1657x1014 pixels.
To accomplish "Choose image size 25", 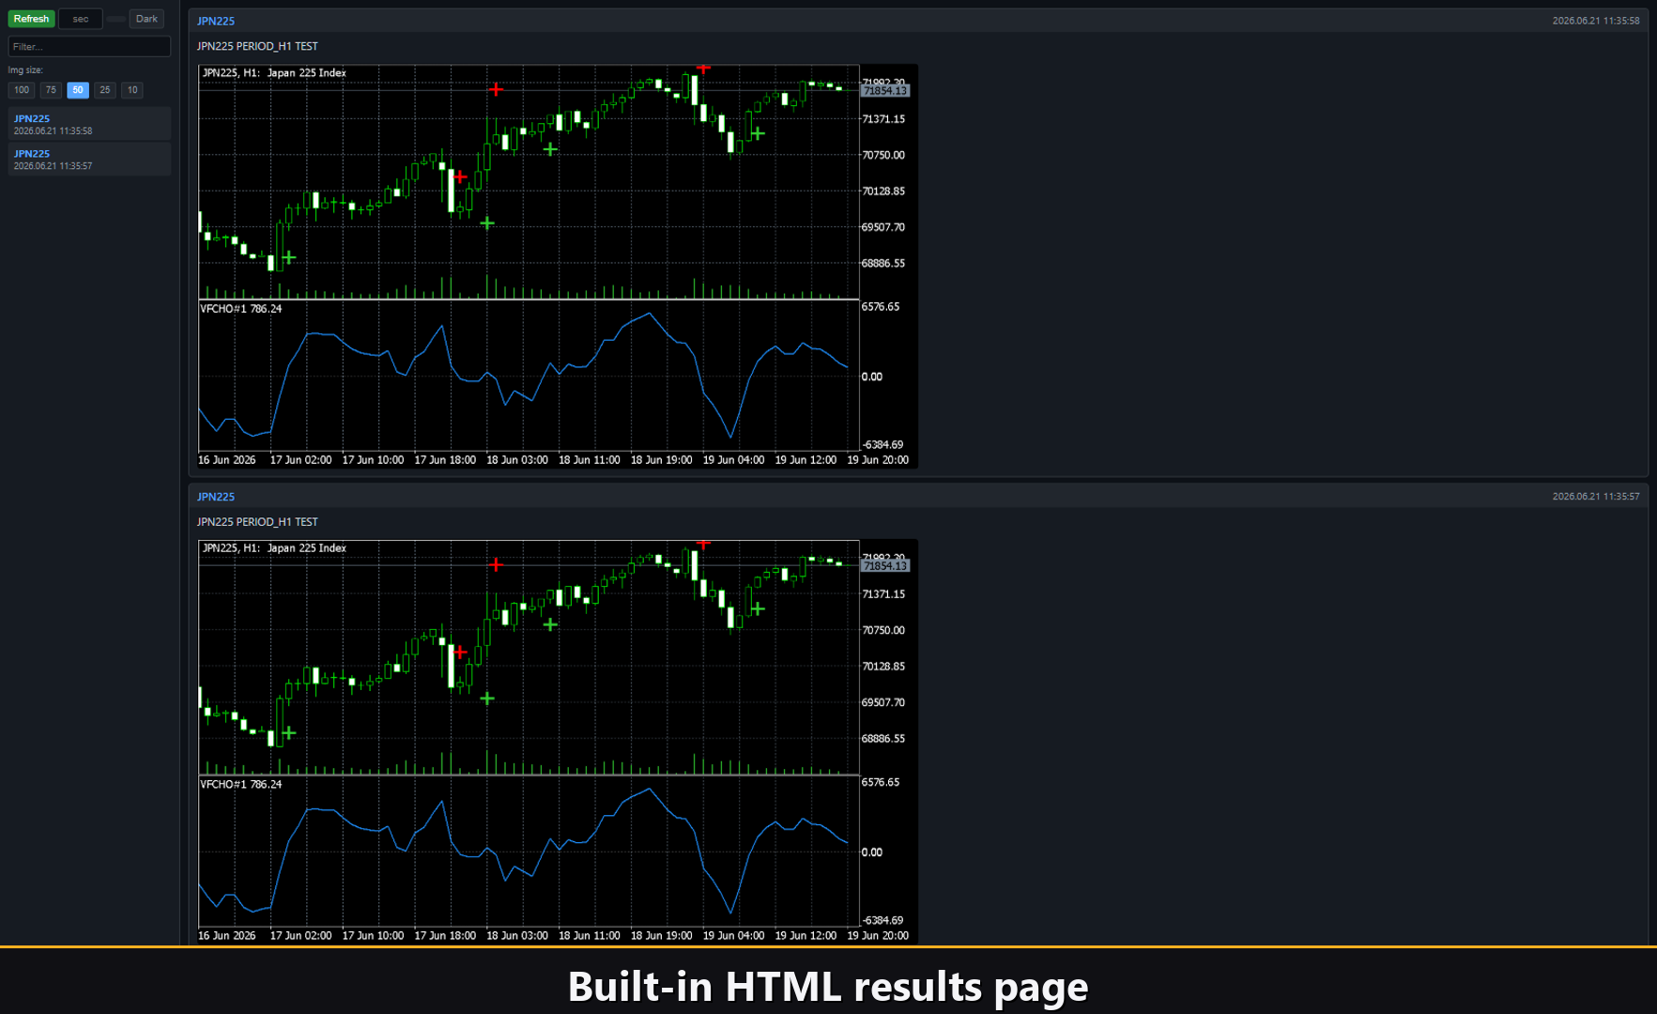I will [105, 90].
